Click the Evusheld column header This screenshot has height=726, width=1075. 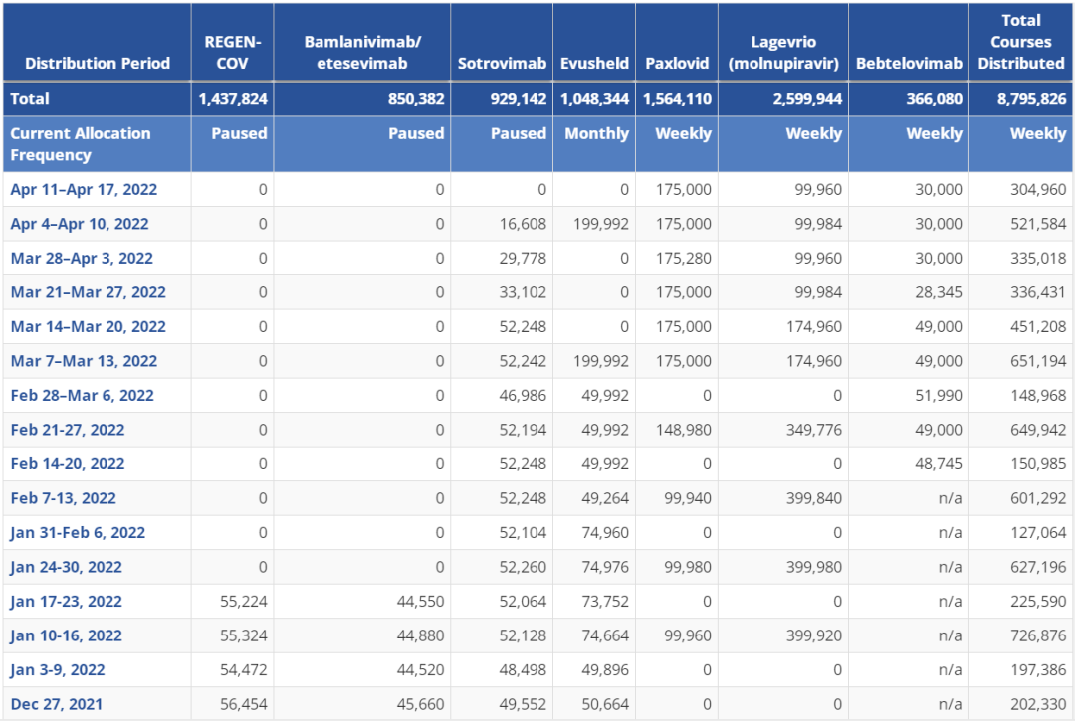(x=594, y=63)
